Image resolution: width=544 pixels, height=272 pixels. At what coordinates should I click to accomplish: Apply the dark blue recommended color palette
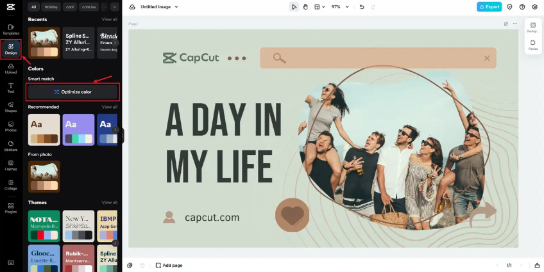tap(107, 130)
